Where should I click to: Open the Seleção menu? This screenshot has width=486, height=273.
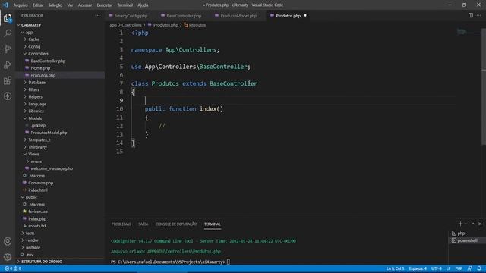click(55, 5)
